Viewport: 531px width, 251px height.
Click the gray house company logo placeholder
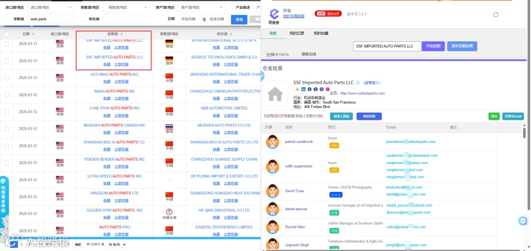point(275,94)
